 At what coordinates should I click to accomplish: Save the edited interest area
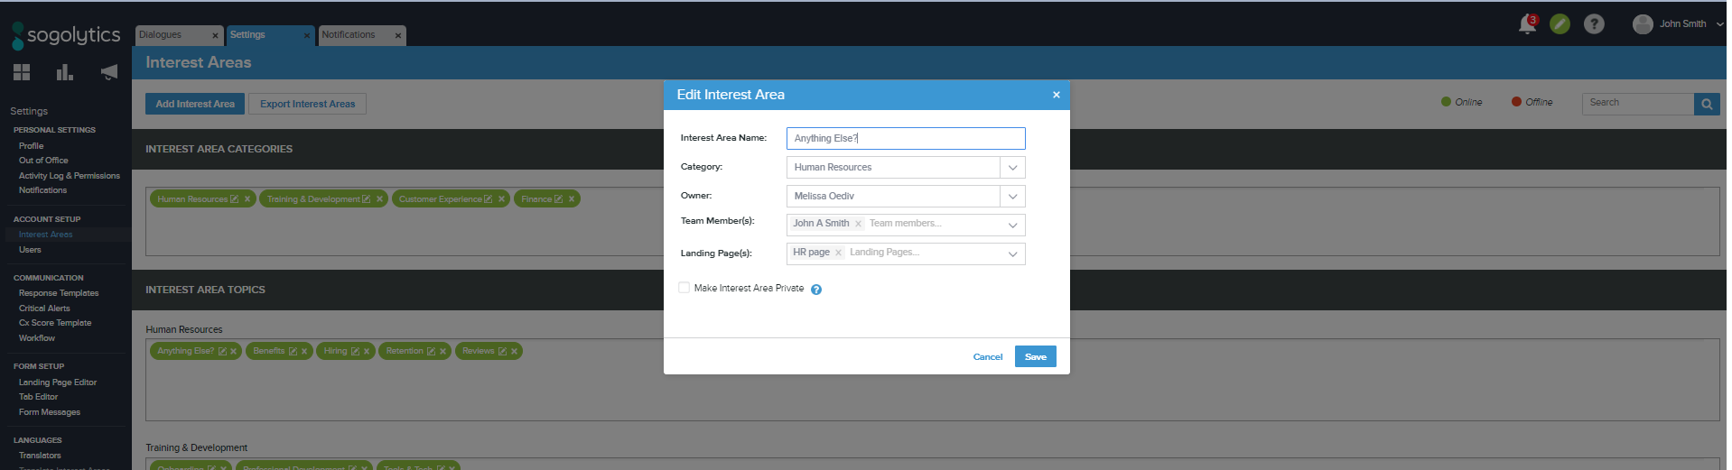coord(1035,356)
